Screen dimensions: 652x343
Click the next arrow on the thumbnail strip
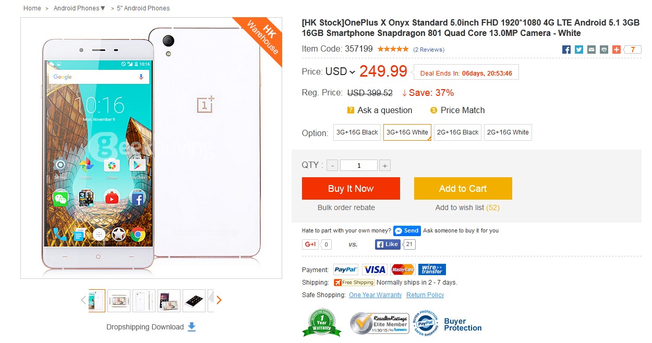[219, 300]
